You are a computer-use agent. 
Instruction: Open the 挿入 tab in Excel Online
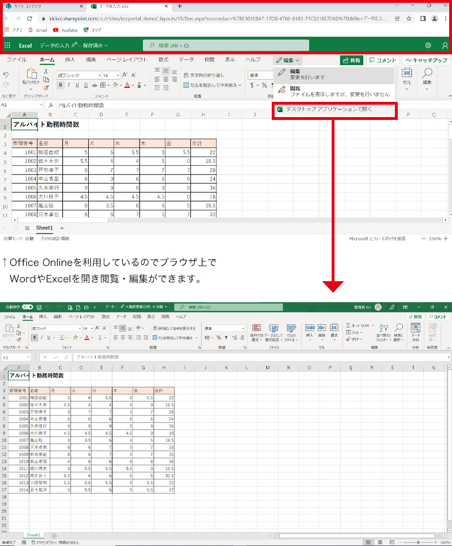point(70,60)
